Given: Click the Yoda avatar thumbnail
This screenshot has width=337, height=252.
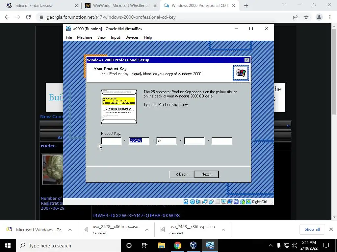Looking at the screenshot, I should point(53,170).
